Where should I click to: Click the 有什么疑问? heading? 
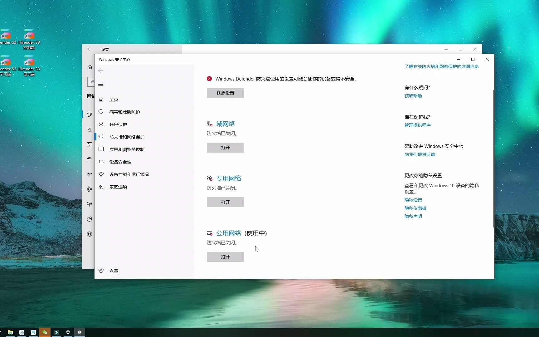417,88
